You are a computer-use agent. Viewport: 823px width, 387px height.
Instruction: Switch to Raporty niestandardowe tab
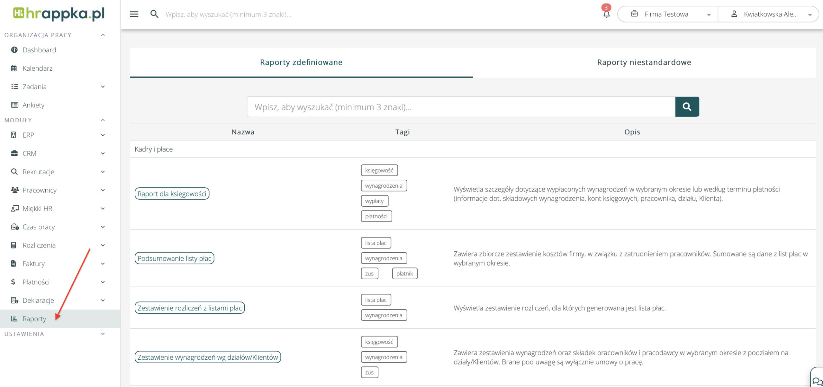[644, 62]
